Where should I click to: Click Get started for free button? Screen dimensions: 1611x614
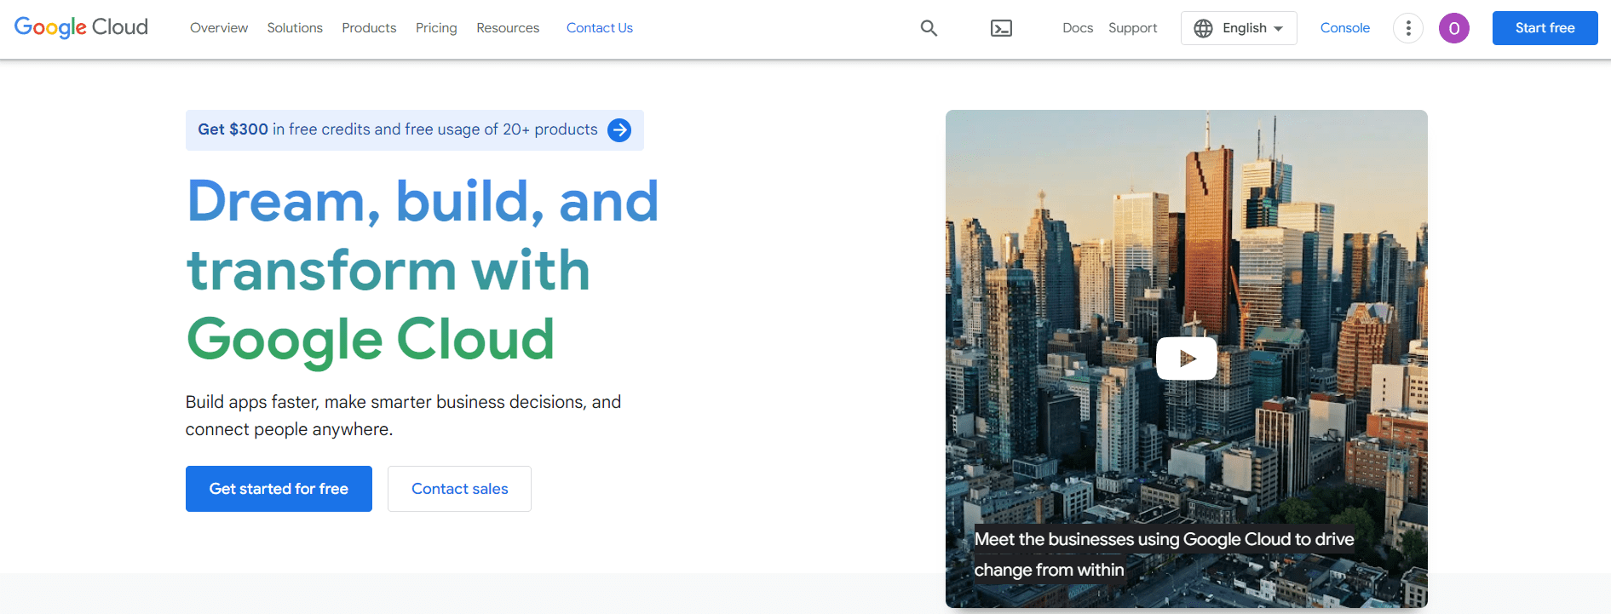tap(279, 489)
